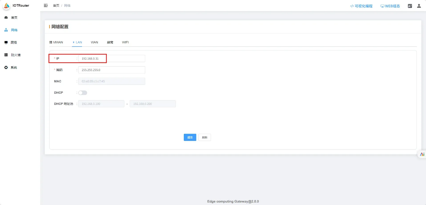This screenshot has width=426, height=205.
Task: Open 防火墙 firewall in the sidebar
Action: pos(16,55)
